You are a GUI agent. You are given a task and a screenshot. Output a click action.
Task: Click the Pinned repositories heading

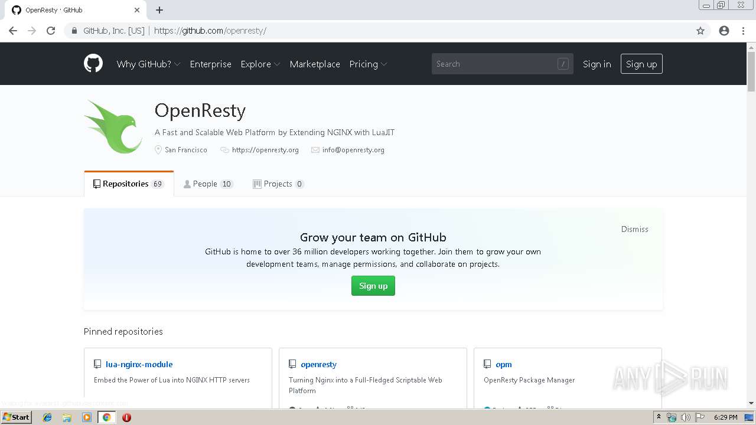(x=123, y=331)
